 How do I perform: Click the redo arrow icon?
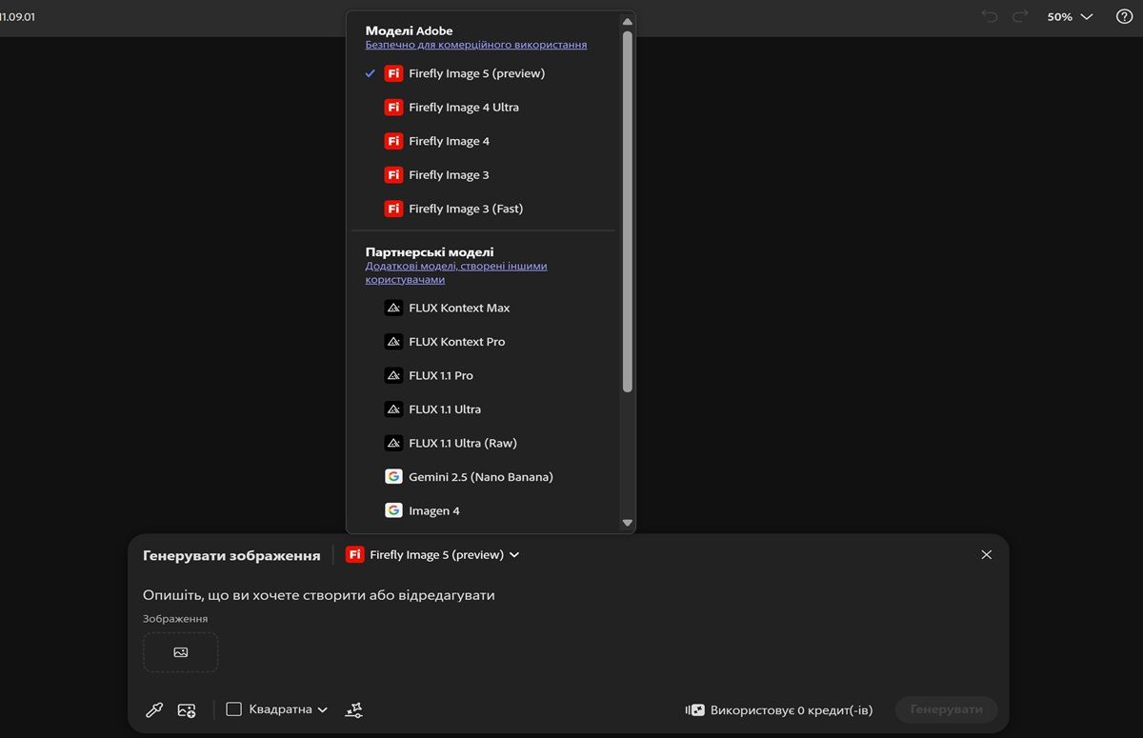1020,17
